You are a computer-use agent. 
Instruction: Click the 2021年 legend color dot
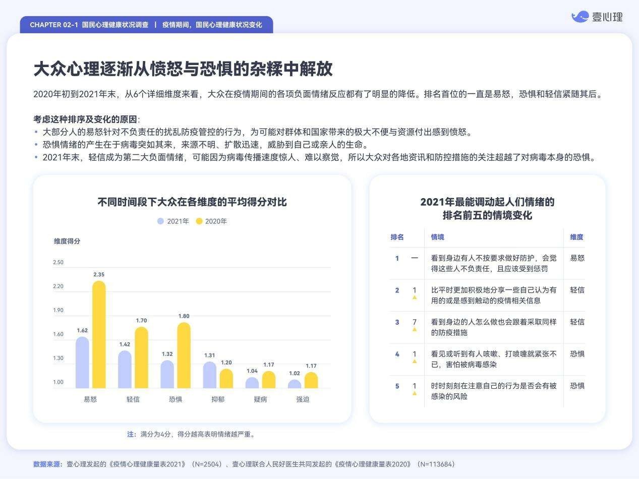(160, 221)
